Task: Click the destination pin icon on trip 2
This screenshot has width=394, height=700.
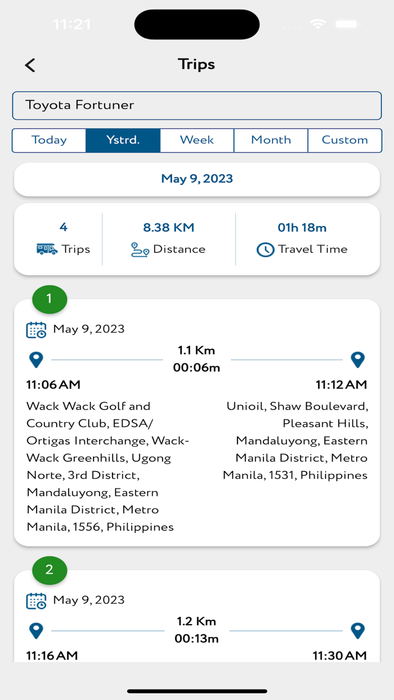Action: [x=358, y=630]
